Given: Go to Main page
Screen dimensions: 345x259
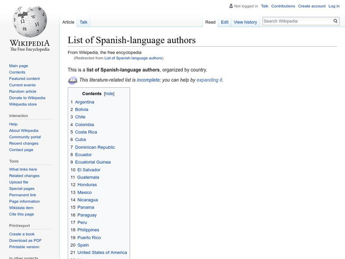Looking at the screenshot, I should tap(19, 66).
